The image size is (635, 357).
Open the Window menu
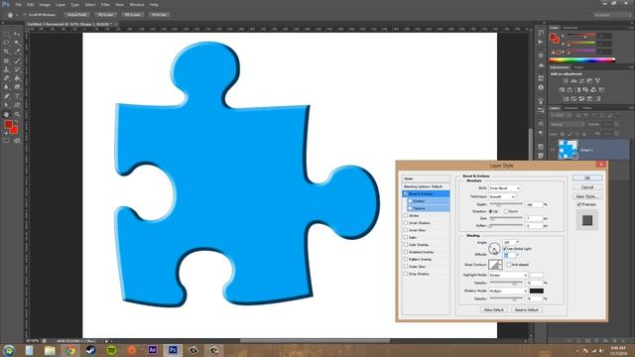pos(137,5)
